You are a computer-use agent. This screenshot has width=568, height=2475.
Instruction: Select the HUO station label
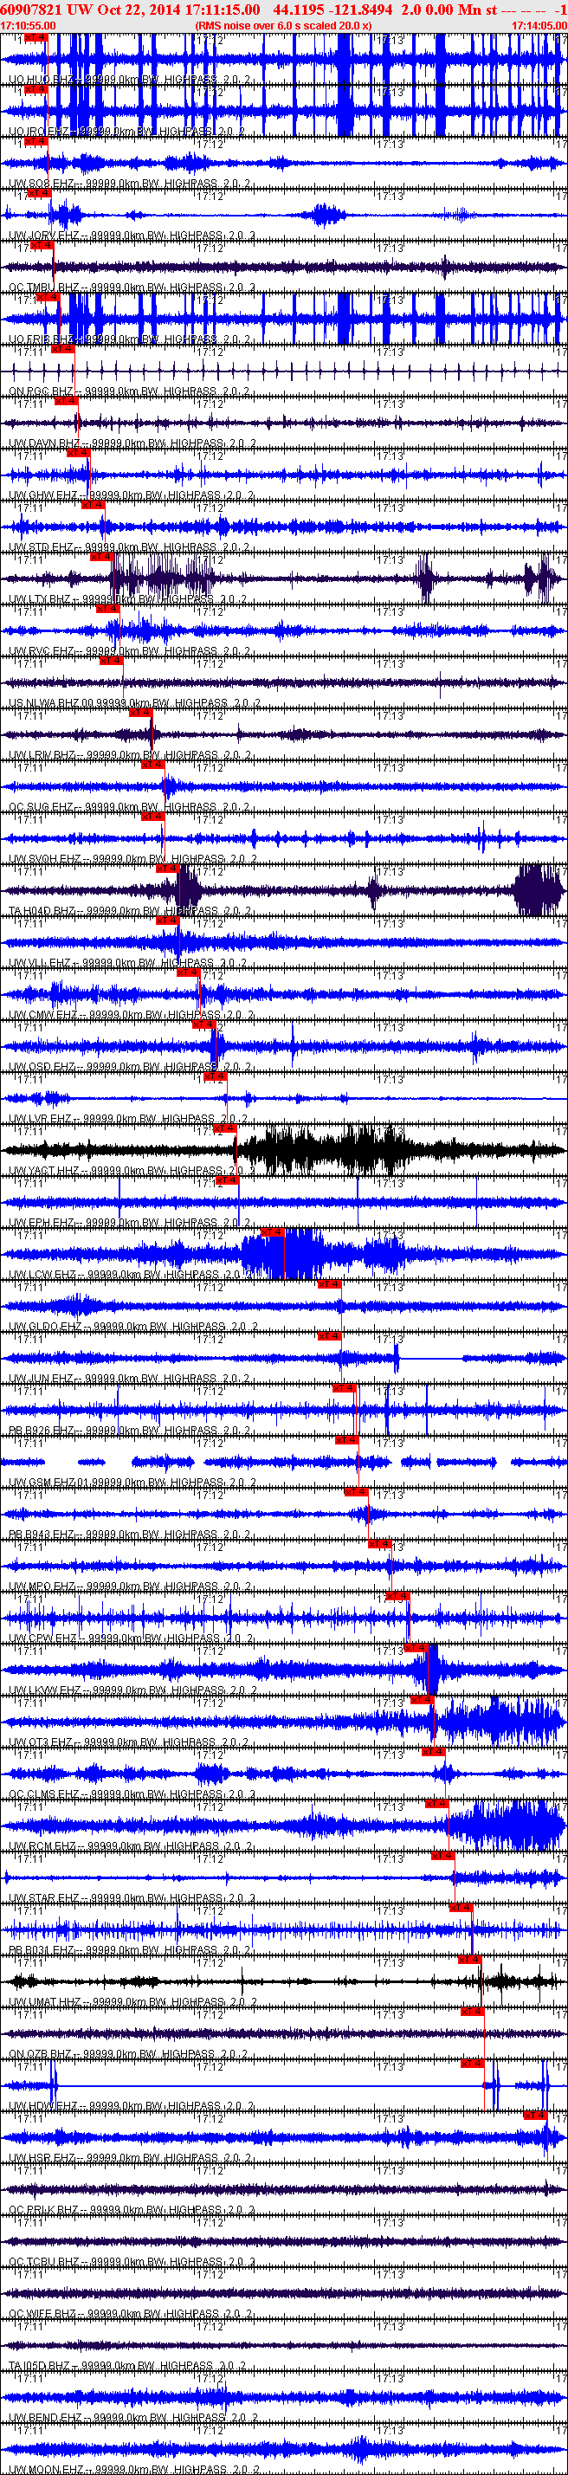pyautogui.click(x=130, y=80)
